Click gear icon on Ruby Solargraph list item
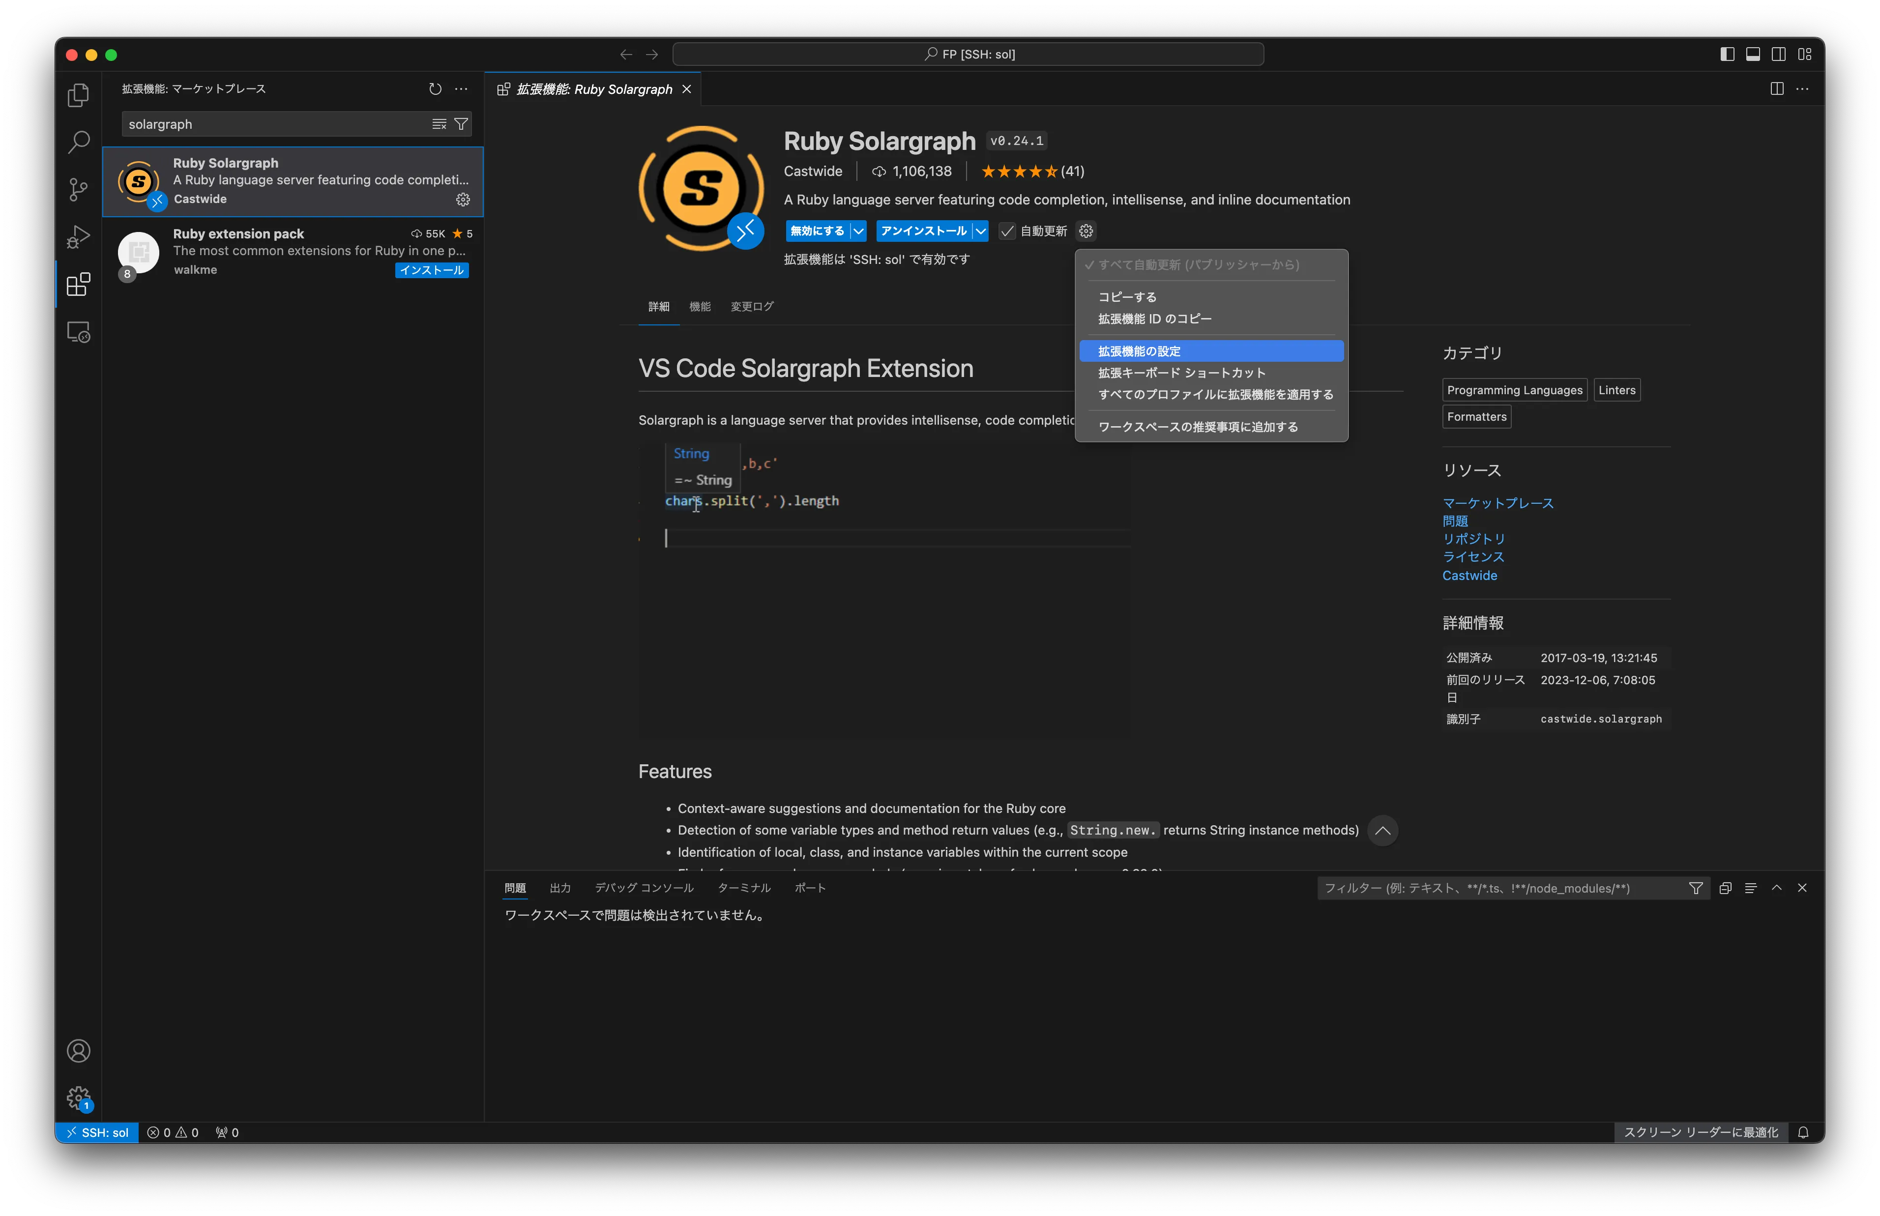The width and height of the screenshot is (1880, 1216). (x=464, y=199)
